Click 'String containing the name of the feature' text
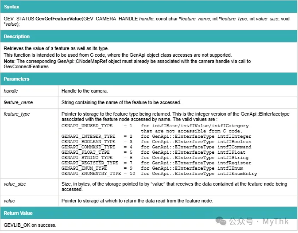The image size is (298, 233). (121, 102)
